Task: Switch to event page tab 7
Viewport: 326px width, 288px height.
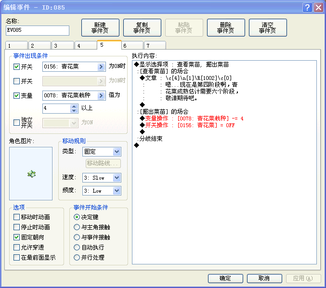Action: click(155, 46)
